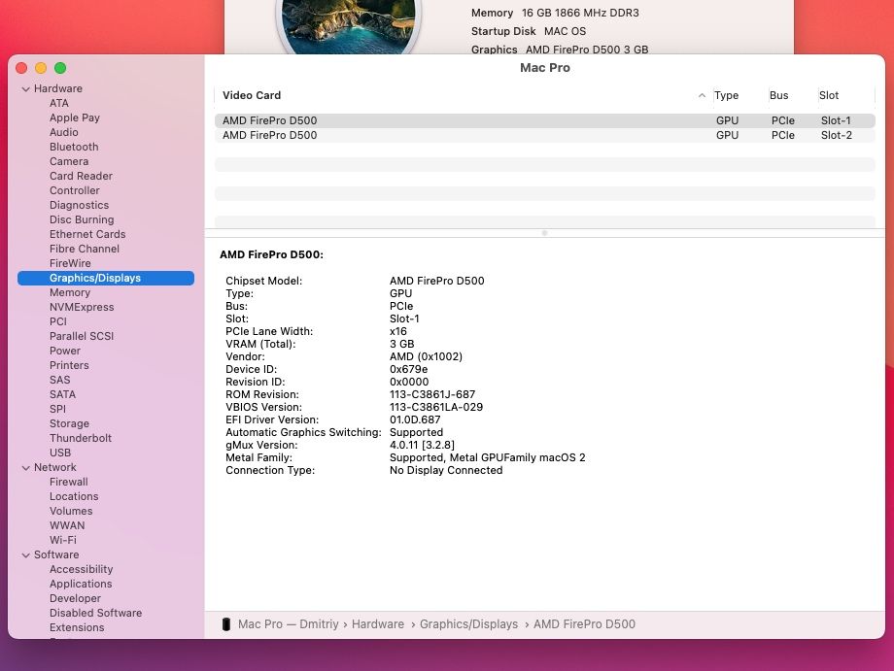Viewport: 894px width, 671px height.
Task: Click the Device ID value 0x679e
Action: pyautogui.click(x=409, y=369)
